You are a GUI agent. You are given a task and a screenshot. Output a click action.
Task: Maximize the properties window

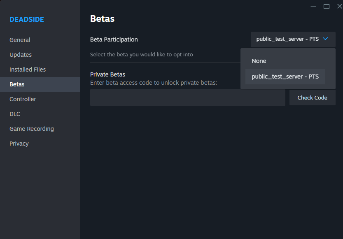click(x=327, y=6)
